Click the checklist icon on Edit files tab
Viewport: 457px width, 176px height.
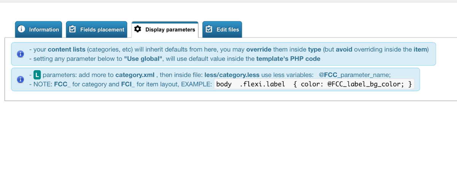209,30
